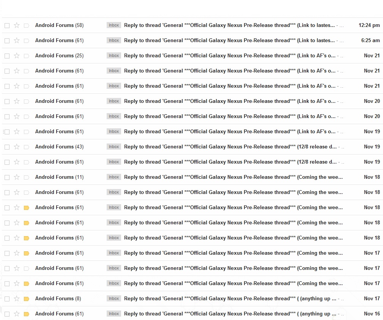Viewport: 383px width, 320px height.
Task: Star the 6:25 am Android Forums message
Action: point(17,40)
